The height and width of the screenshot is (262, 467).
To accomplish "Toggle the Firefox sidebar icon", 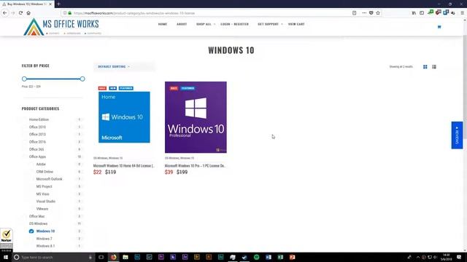I will pos(422,13).
